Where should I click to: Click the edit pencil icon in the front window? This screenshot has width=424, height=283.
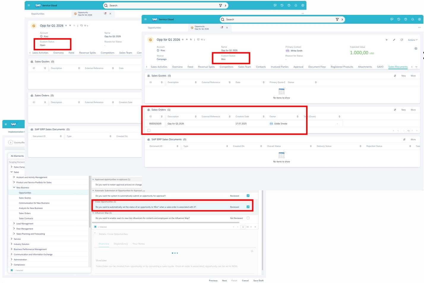click(394, 40)
